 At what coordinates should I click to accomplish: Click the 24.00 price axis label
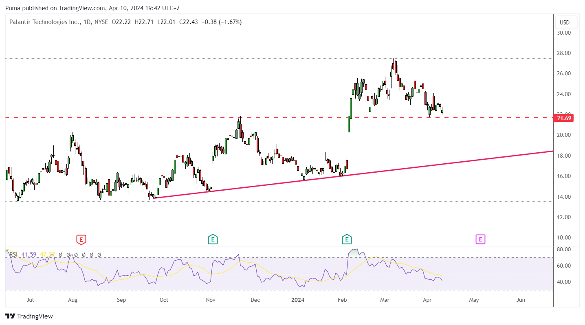(564, 94)
